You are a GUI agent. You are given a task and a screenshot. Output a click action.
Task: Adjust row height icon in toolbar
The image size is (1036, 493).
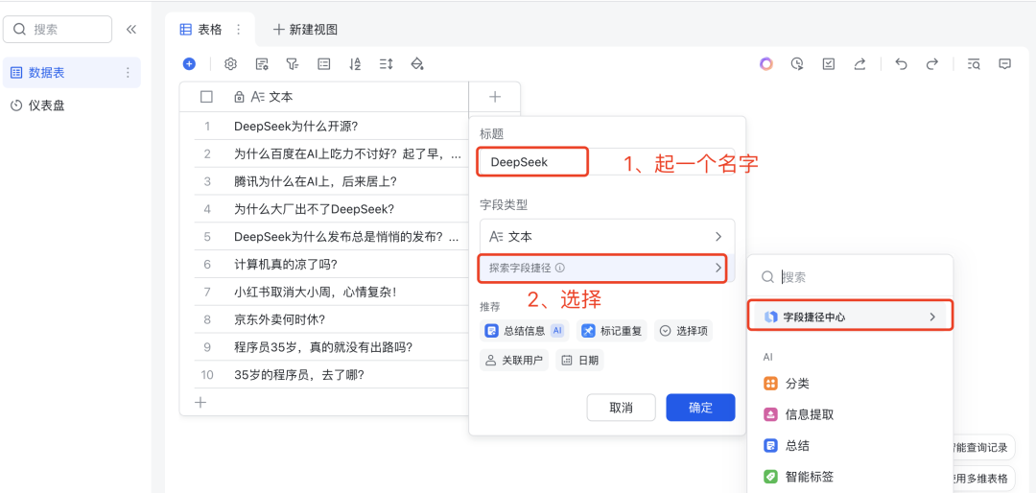pos(387,64)
